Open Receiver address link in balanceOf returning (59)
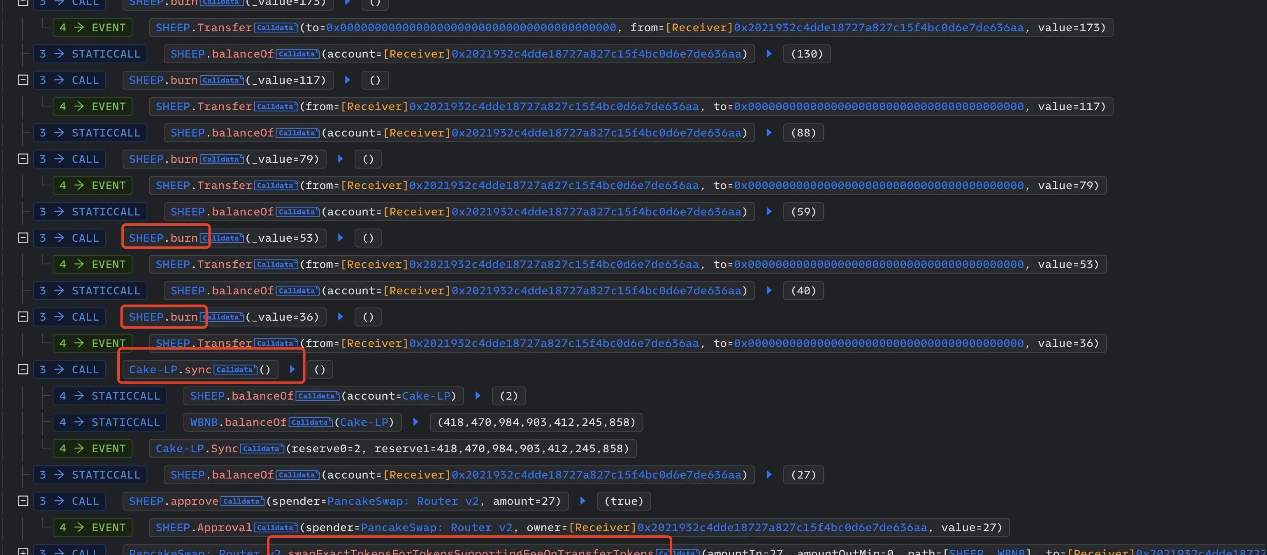Image resolution: width=1267 pixels, height=555 pixels. pos(596,212)
